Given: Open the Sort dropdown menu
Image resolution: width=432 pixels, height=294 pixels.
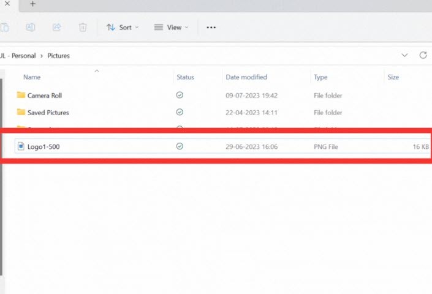Looking at the screenshot, I should pos(123,27).
